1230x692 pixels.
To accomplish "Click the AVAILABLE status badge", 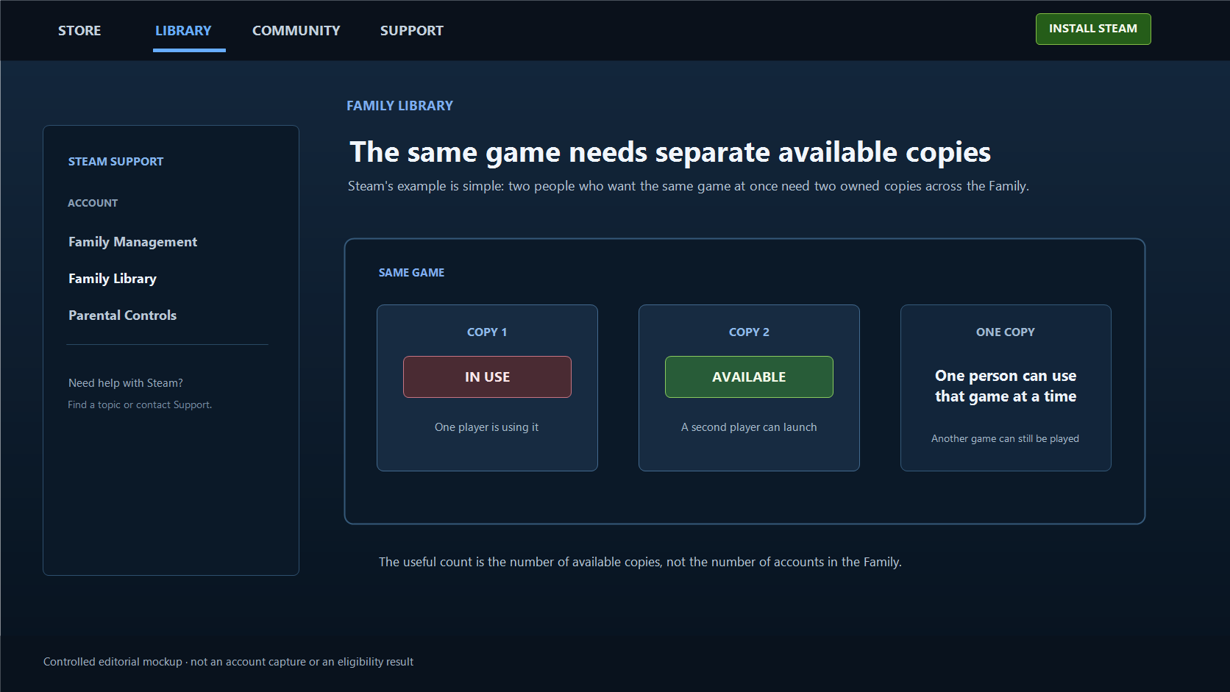I will 749,377.
